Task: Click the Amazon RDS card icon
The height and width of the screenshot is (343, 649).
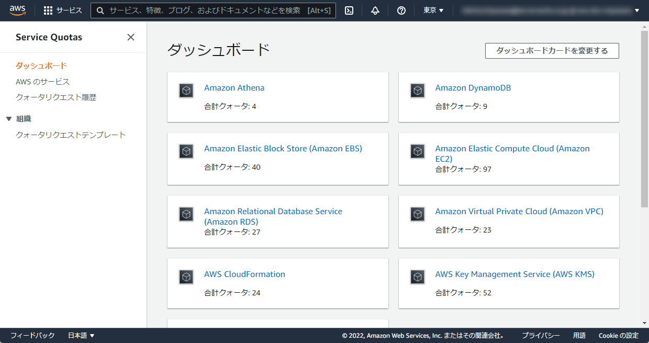Action: (x=186, y=214)
